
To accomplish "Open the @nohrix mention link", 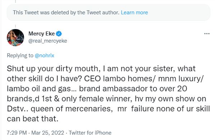I will pos(45,55).
